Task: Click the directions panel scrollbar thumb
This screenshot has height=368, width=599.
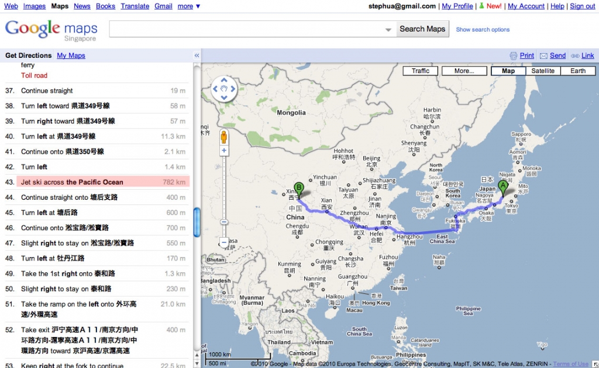Action: pos(197,223)
